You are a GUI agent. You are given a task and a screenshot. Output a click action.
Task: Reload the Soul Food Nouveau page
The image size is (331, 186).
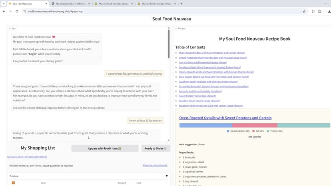17,12
